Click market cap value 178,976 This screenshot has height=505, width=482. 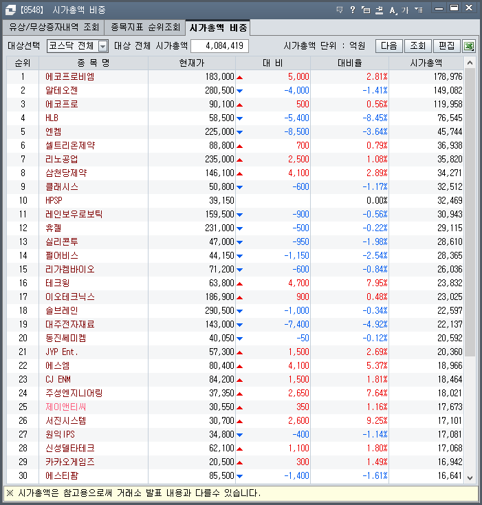click(x=448, y=76)
